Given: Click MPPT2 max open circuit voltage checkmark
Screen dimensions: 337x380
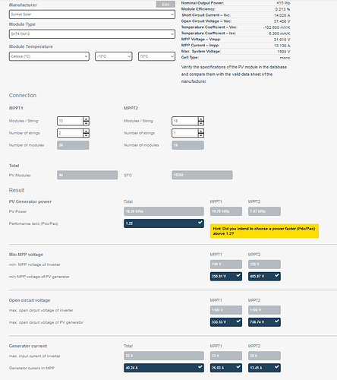Looking at the screenshot, I should 277,321.
